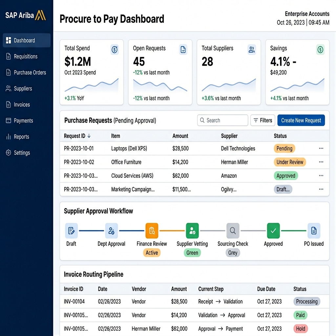This screenshot has width=336, height=336.
Task: Click Laptops (Dell XPS) item cell
Action: pyautogui.click(x=129, y=148)
